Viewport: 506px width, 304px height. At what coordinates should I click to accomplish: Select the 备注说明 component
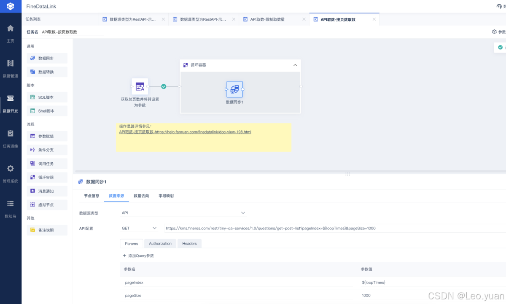[x=47, y=230]
